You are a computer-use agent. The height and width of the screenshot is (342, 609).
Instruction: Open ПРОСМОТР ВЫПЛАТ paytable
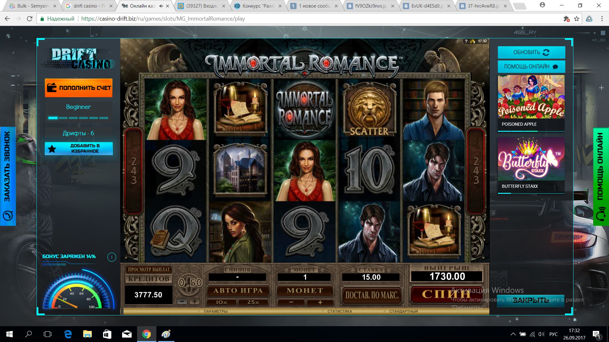(149, 269)
